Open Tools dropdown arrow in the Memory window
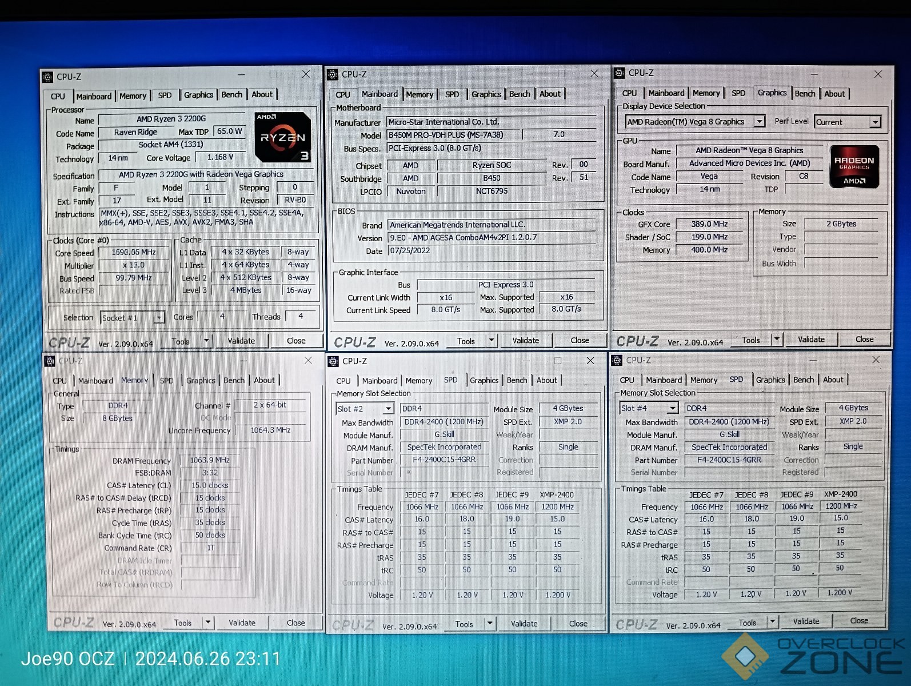This screenshot has height=686, width=911. (208, 623)
